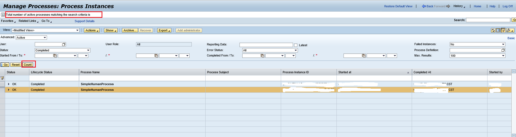516x137 pixels.
Task: Open calendar picker for Started From date
Action: 55,56
